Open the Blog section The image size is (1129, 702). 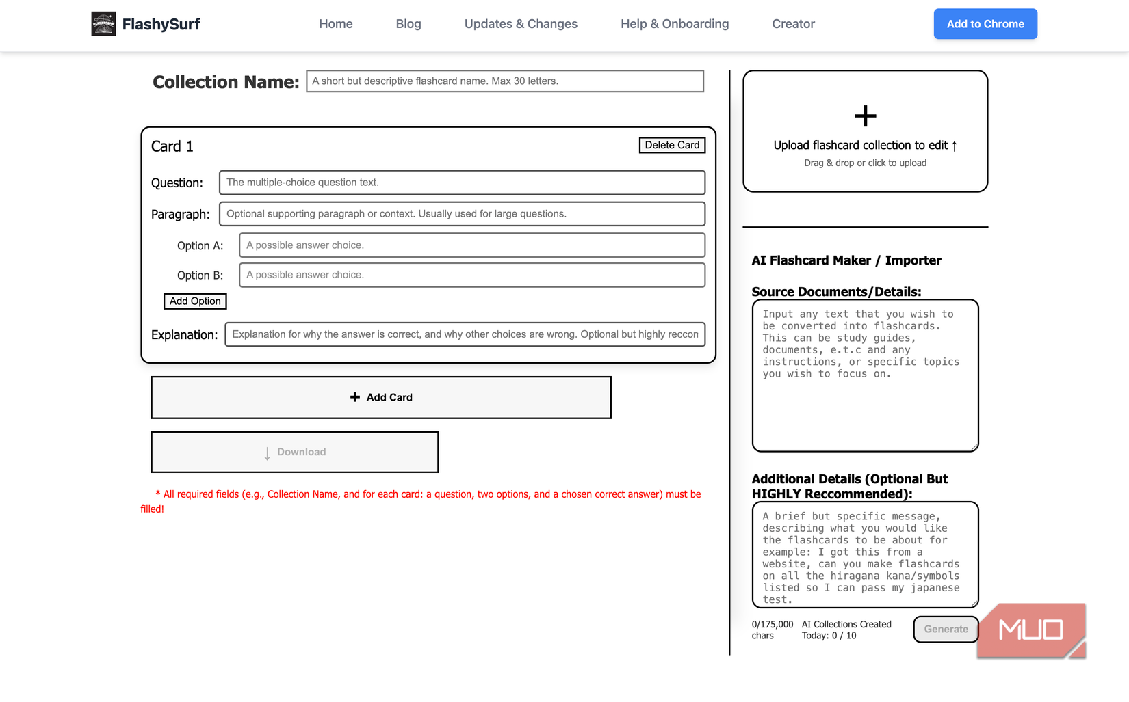[408, 23]
